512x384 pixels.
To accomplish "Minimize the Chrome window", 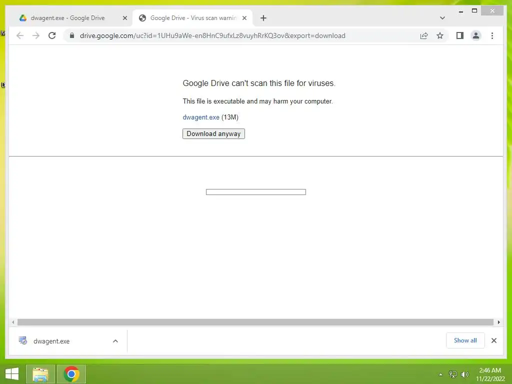I will click(x=460, y=11).
